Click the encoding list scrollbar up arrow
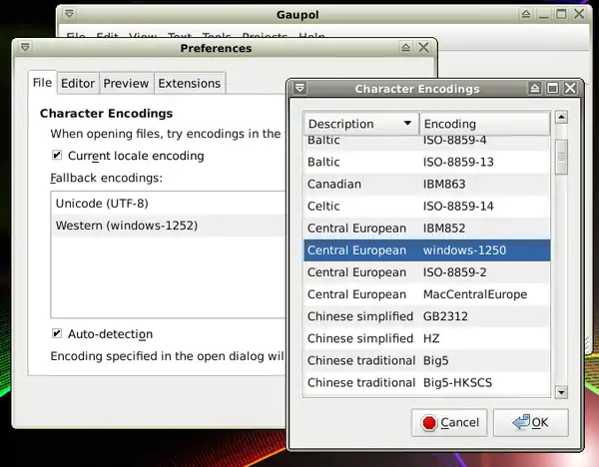The image size is (599, 467). point(561,118)
